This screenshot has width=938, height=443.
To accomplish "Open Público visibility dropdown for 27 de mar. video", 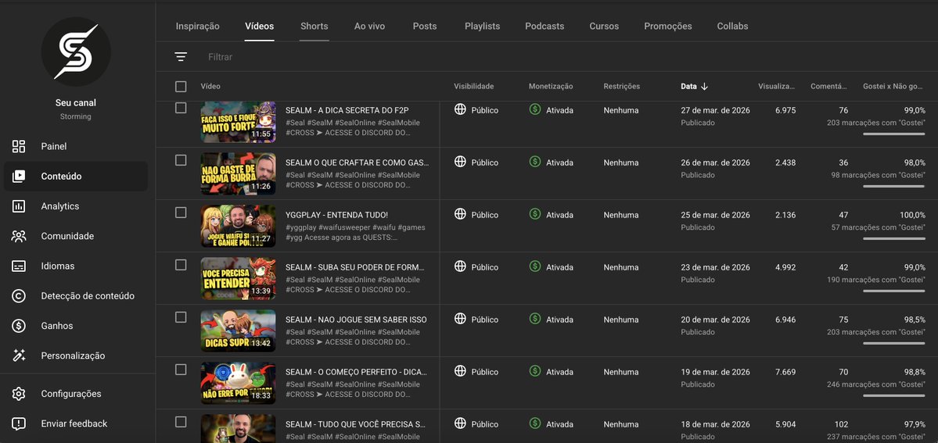I will [484, 110].
